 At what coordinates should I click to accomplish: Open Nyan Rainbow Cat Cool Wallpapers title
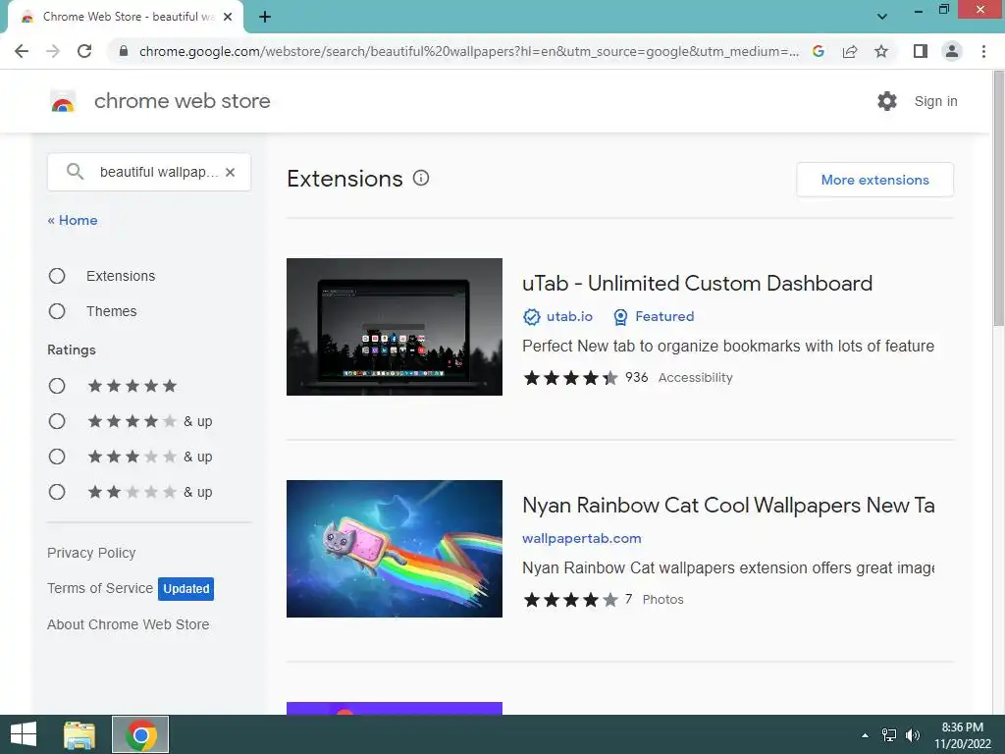pos(728,505)
